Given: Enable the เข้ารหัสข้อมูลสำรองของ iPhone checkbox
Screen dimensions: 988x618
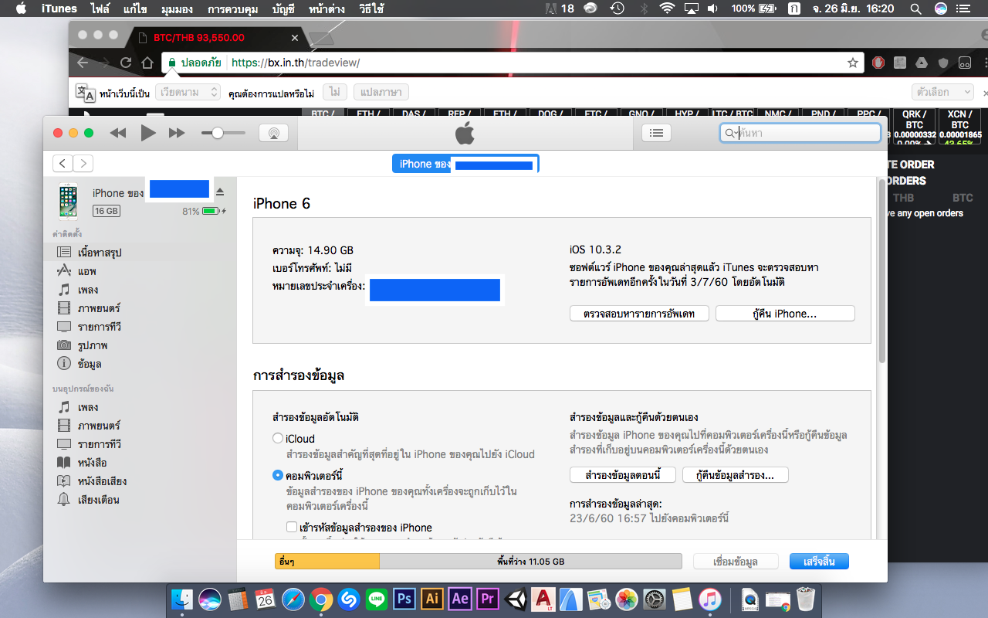Looking at the screenshot, I should [292, 528].
